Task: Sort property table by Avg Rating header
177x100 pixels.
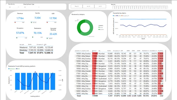Action: pyautogui.click(x=160, y=51)
